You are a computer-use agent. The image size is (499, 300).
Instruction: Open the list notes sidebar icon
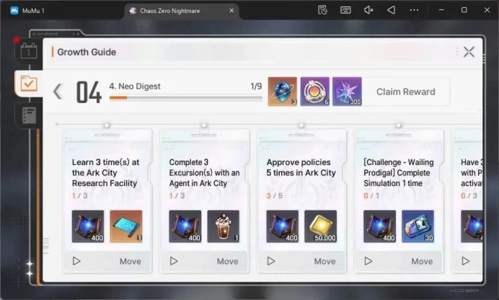click(29, 115)
